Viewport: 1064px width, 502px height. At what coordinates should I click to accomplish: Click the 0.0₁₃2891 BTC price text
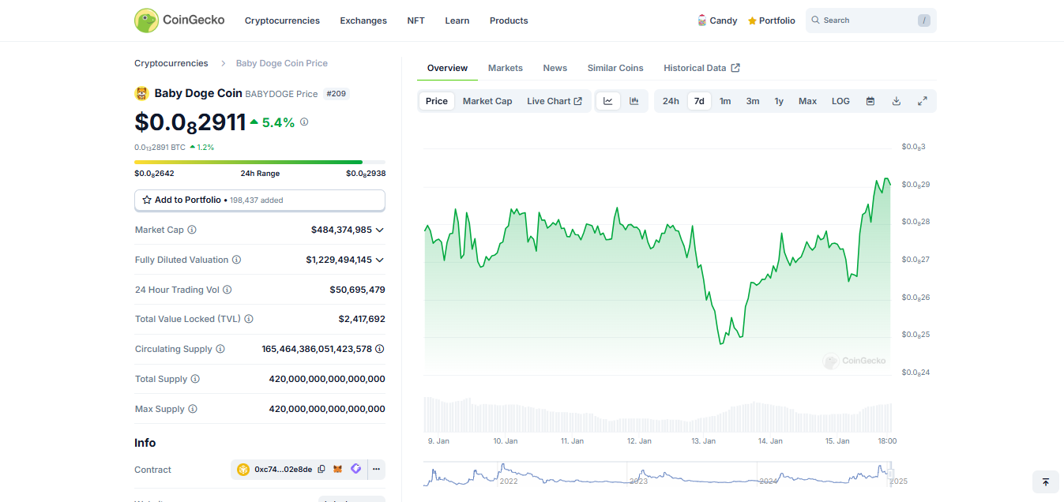pos(160,147)
